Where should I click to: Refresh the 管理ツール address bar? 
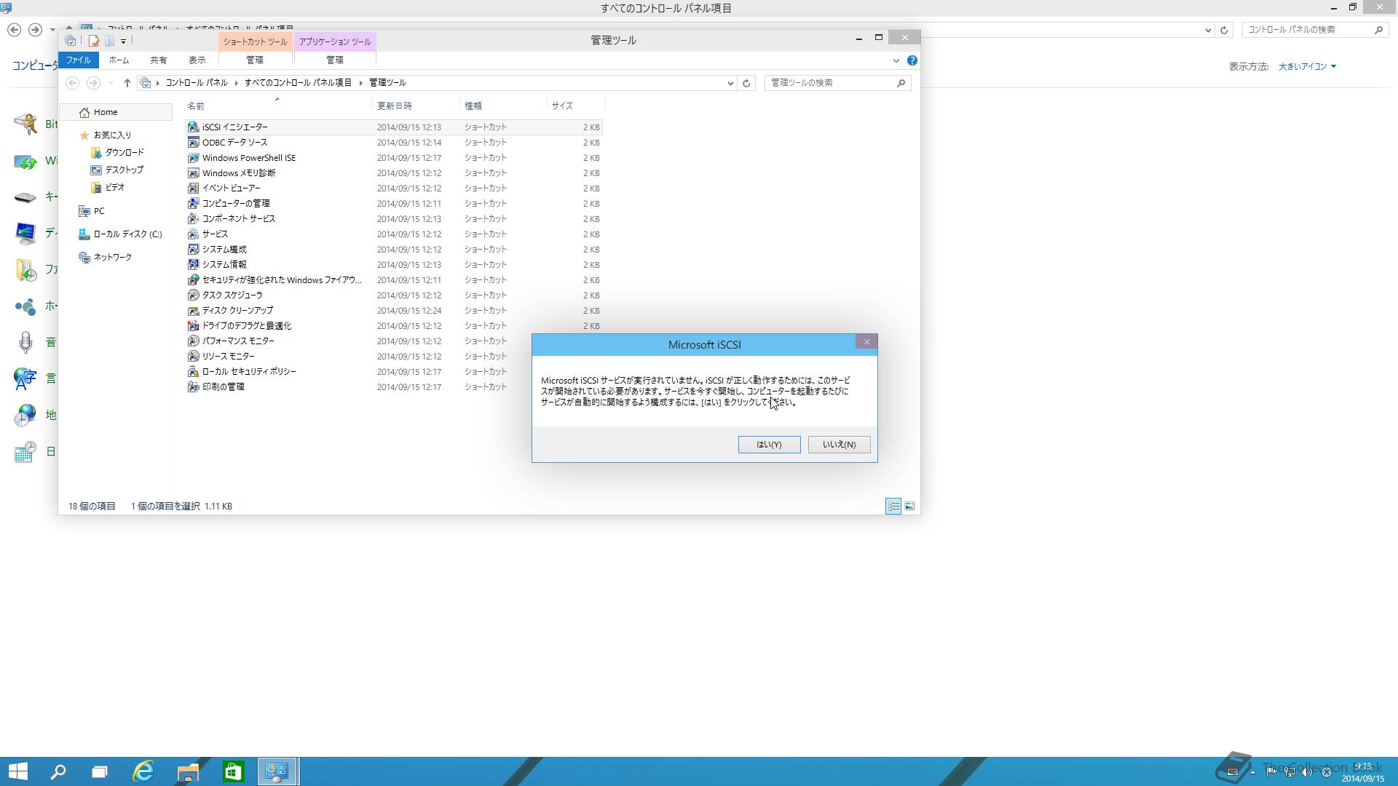pyautogui.click(x=746, y=83)
